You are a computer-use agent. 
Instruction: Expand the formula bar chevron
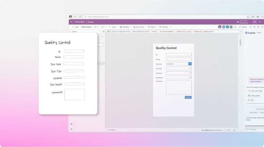[x=242, y=31]
